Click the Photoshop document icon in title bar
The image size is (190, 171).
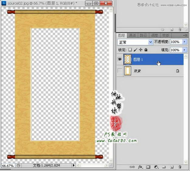coord(4,3)
